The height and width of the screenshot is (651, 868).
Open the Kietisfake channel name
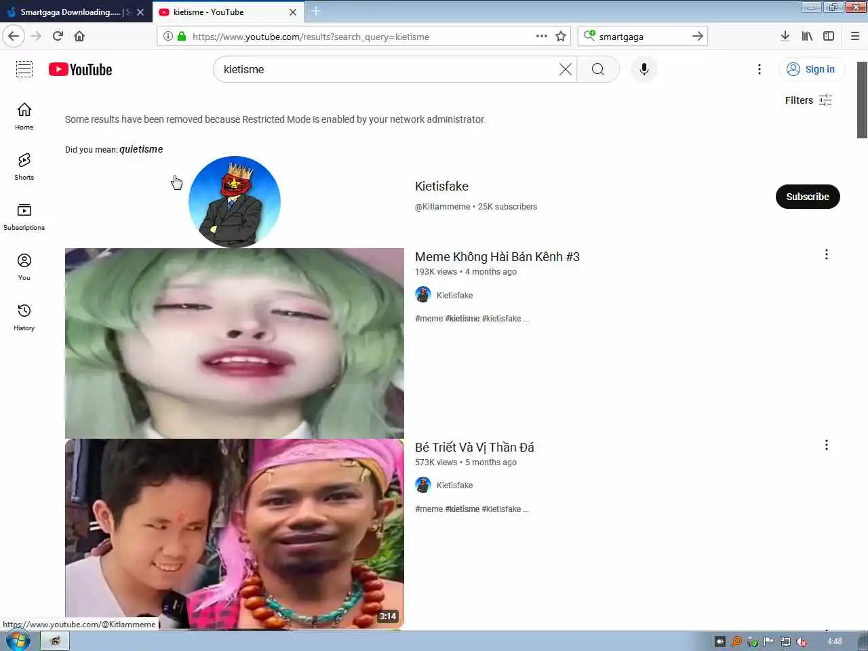(441, 186)
